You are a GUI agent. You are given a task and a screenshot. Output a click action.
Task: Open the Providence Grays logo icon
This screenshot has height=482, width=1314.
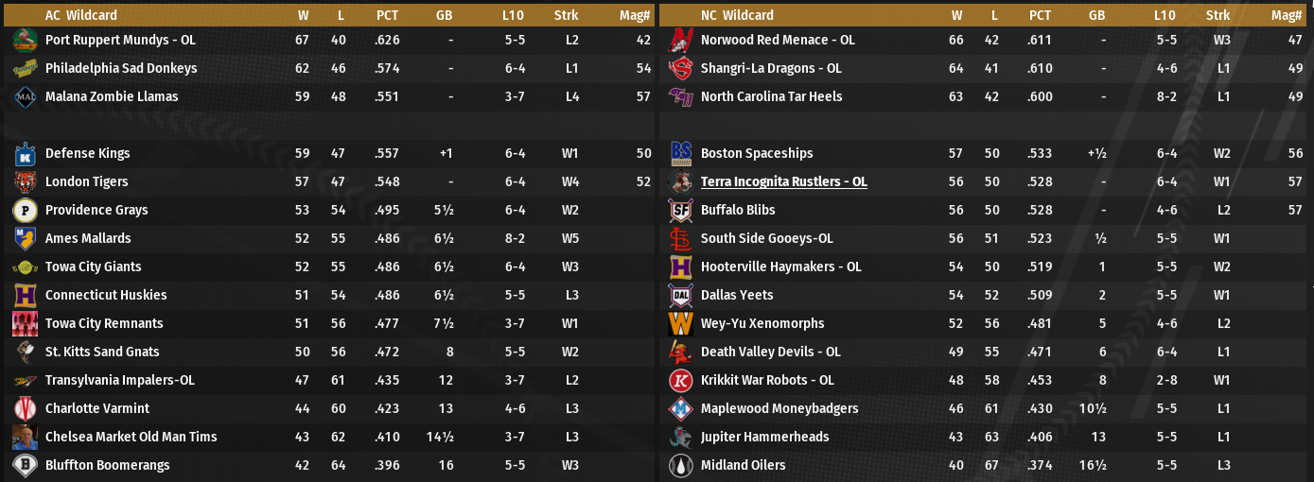coord(26,210)
